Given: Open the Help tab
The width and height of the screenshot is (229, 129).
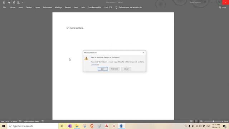Looking at the screenshot, I should pyautogui.click(x=83, y=7).
